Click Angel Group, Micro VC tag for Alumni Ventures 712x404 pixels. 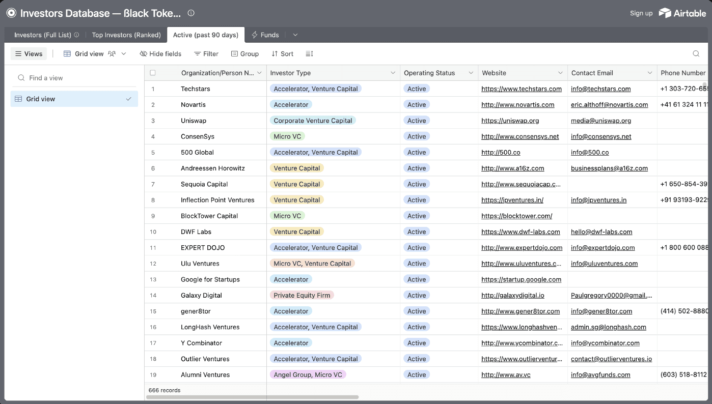(x=308, y=374)
